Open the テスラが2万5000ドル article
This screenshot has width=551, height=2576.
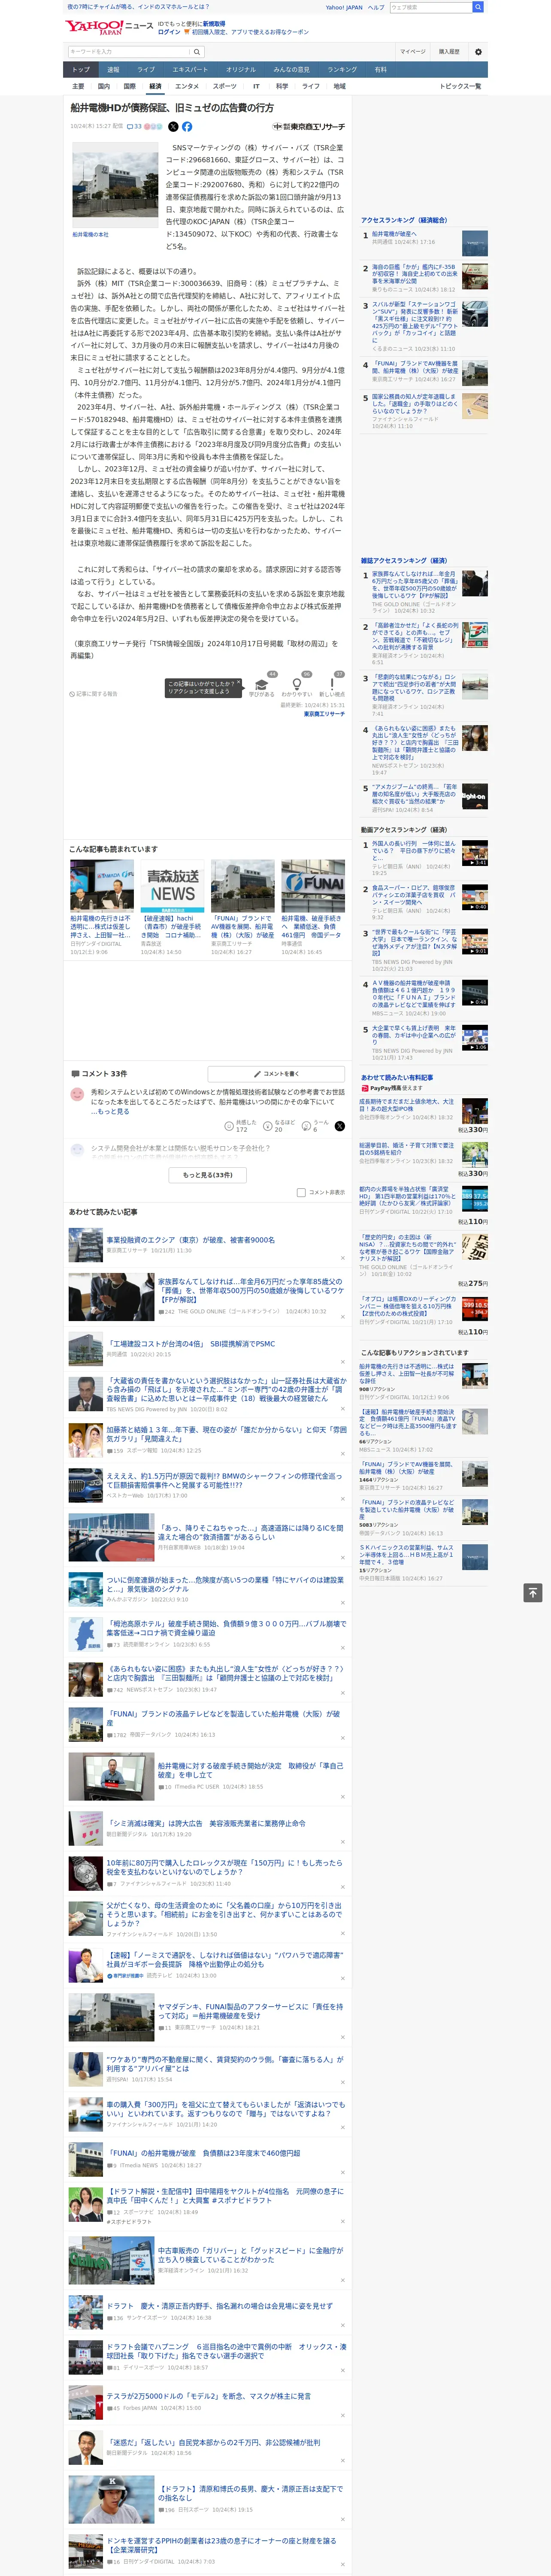pos(209,2396)
